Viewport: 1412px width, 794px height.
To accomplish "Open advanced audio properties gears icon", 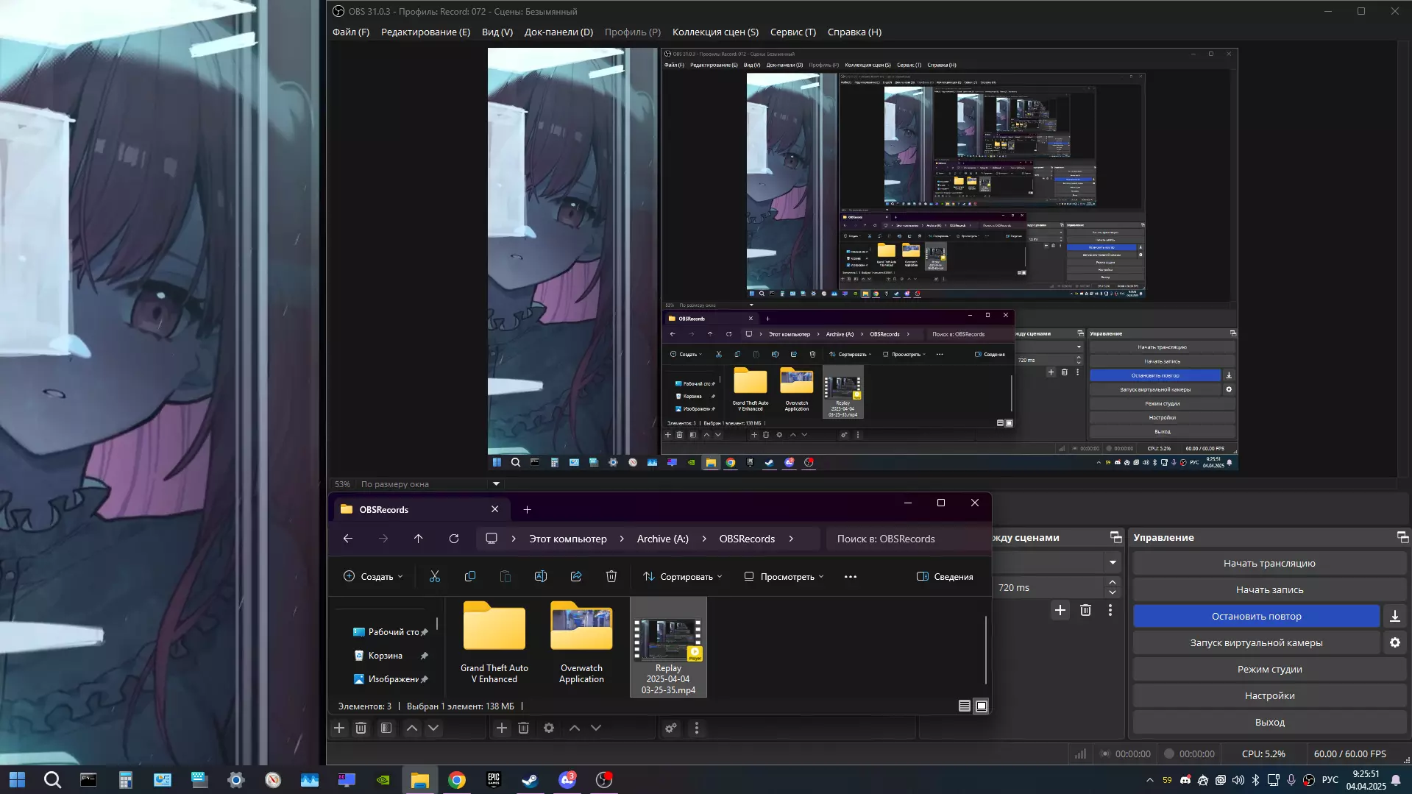I will [671, 728].
